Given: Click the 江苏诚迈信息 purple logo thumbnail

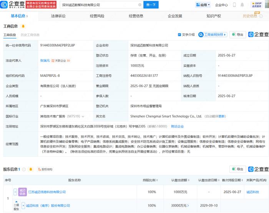Looking at the screenshot, I should click(22, 192).
